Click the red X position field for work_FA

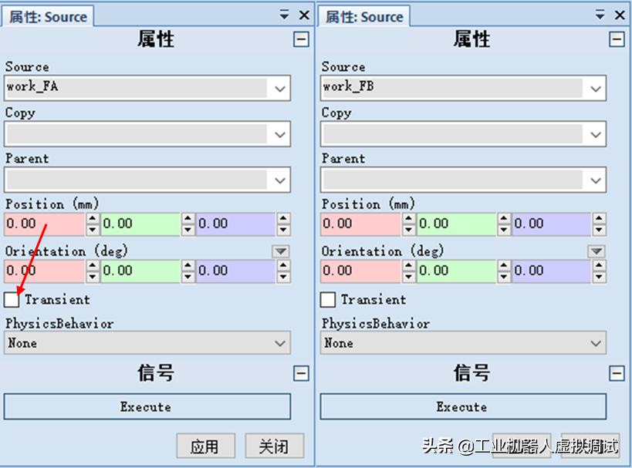[43, 224]
